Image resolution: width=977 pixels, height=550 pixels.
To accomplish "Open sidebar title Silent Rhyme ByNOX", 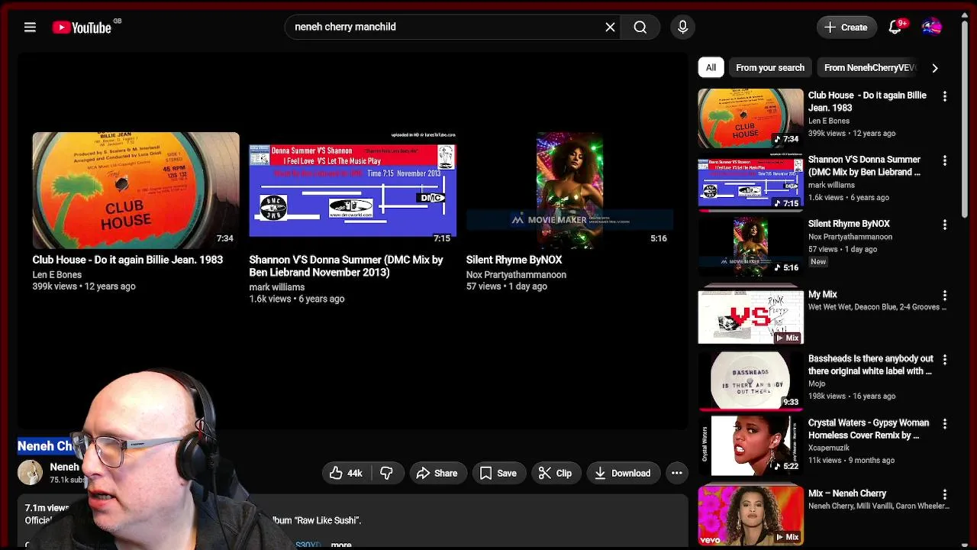I will tap(849, 224).
